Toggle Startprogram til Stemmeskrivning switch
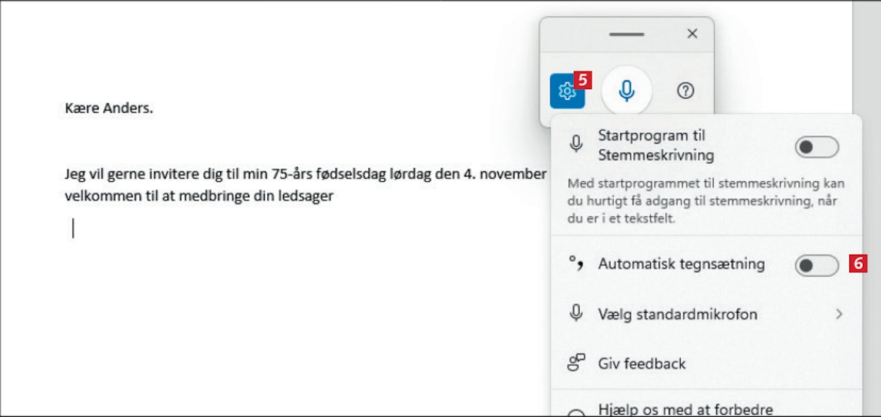The image size is (881, 417). 817,147
